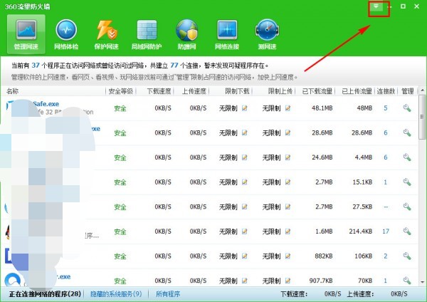Select the 正在连接网络的程序(28) tab

tap(44, 293)
